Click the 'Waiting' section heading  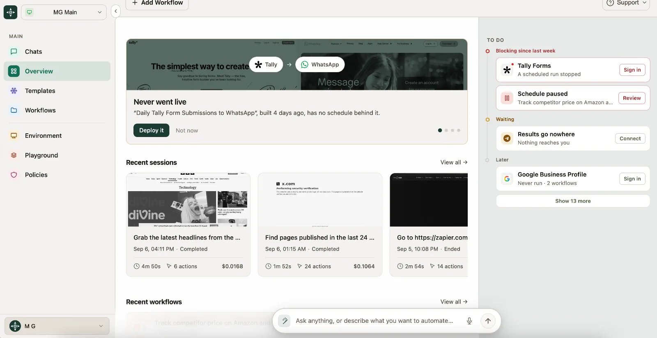505,119
